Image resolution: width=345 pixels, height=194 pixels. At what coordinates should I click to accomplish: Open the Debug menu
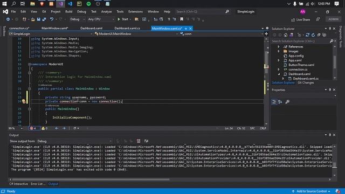[x=81, y=12]
